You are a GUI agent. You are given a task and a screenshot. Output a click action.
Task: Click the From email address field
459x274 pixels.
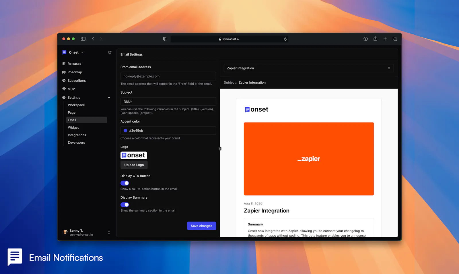(x=168, y=76)
